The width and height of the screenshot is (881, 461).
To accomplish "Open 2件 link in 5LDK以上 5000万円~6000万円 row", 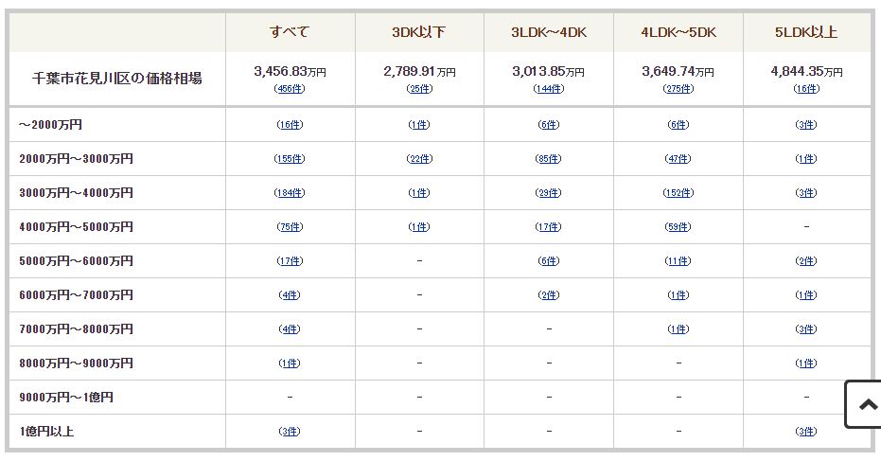I will click(806, 261).
